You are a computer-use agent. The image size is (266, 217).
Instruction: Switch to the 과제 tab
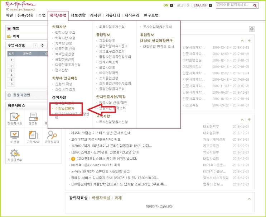pos(118,198)
